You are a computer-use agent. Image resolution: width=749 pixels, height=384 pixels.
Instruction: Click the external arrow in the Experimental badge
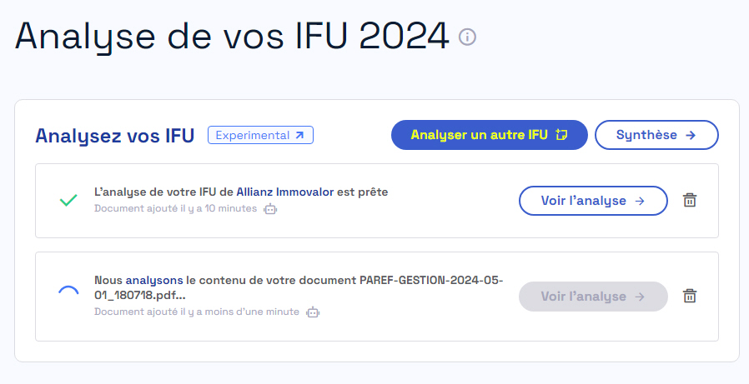tap(300, 135)
